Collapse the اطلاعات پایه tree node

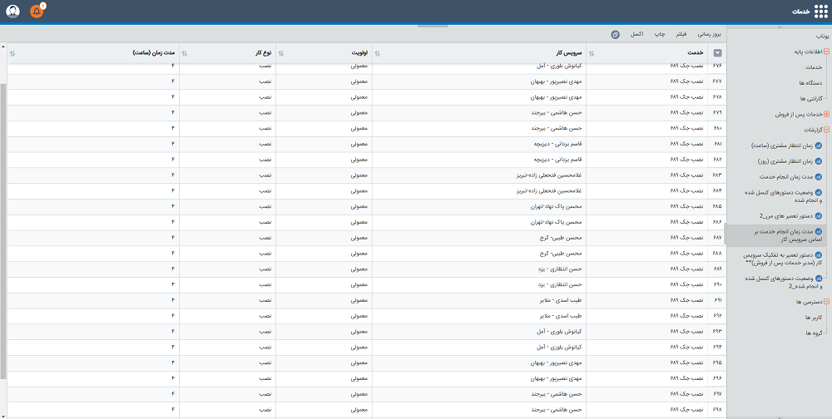tap(826, 52)
